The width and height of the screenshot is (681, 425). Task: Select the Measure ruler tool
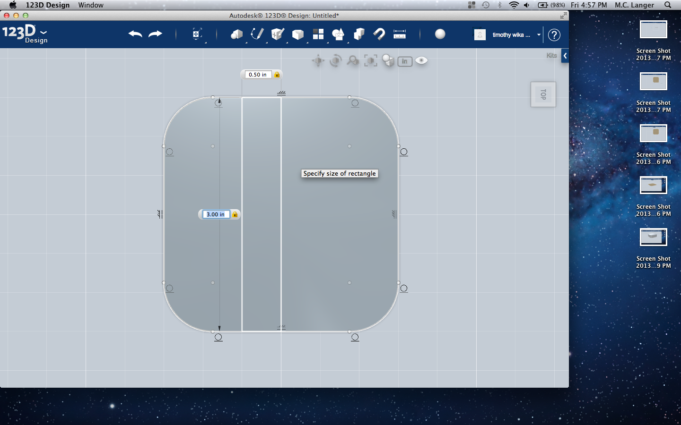click(400, 34)
